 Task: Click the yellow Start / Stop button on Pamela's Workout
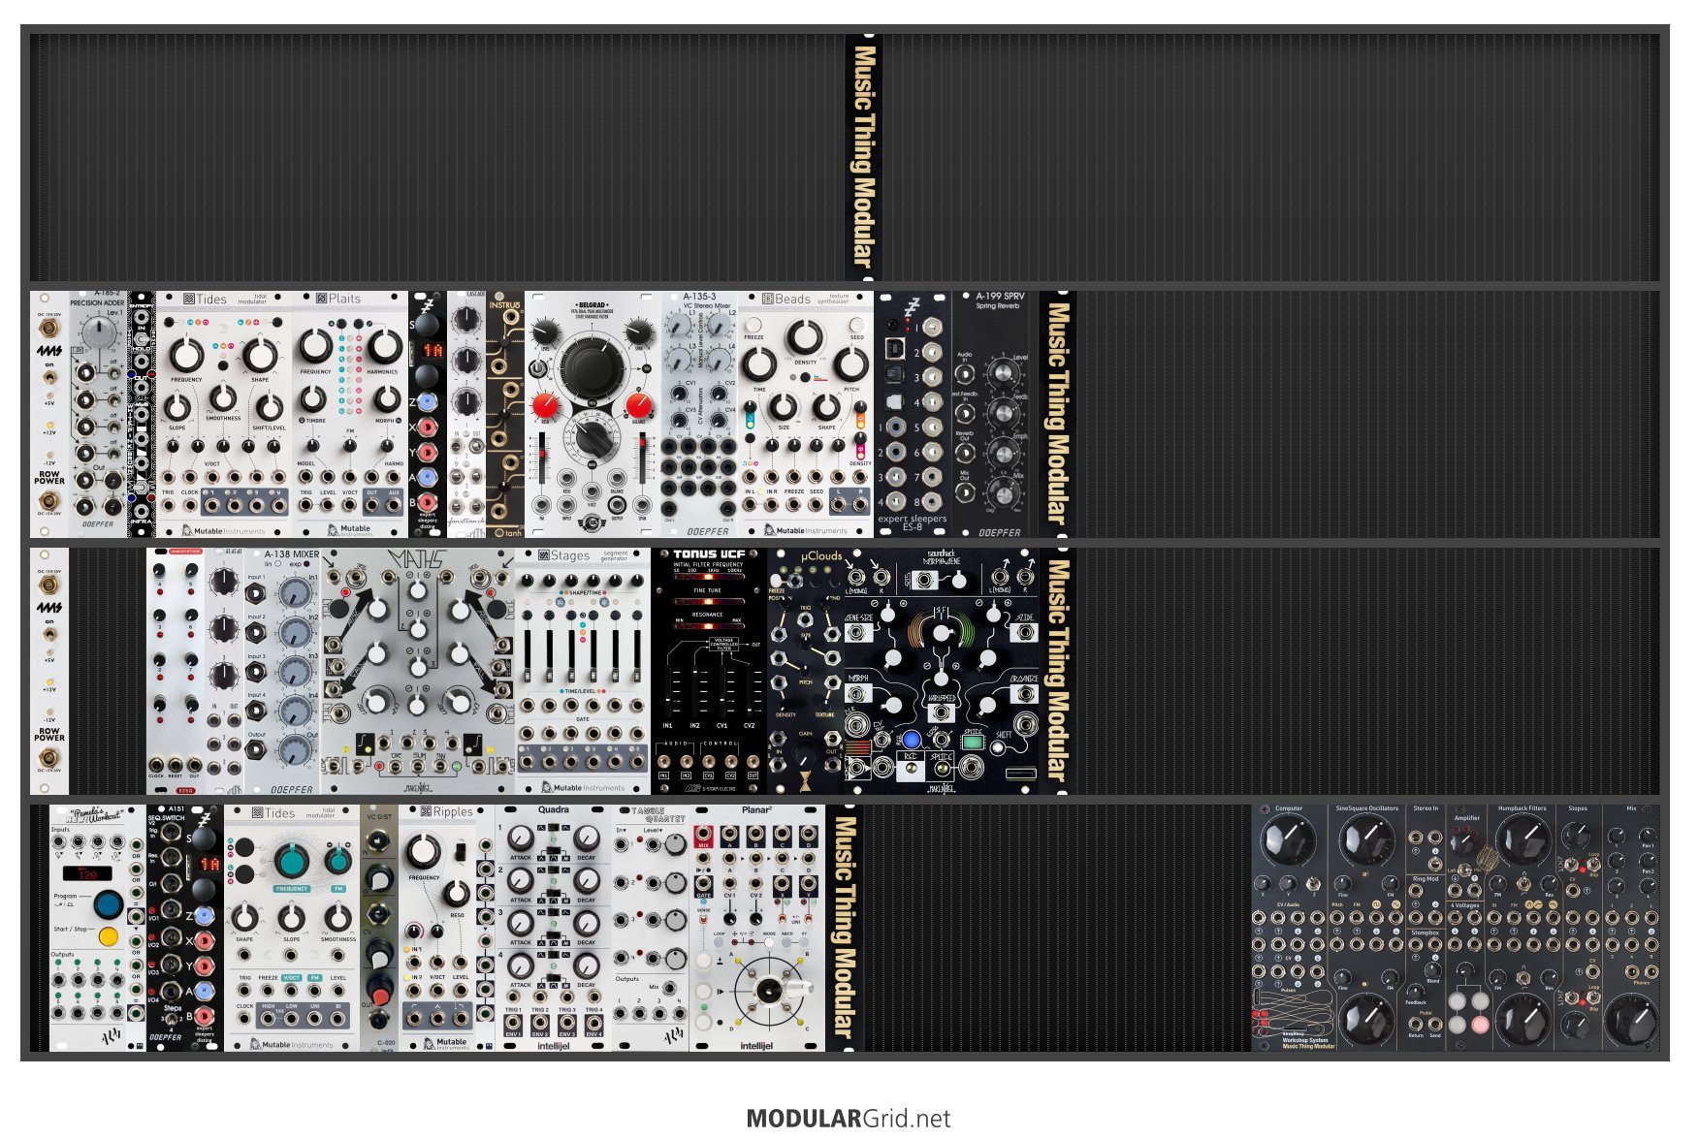[x=109, y=936]
